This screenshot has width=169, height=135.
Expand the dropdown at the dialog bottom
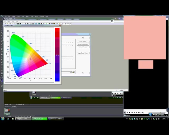click(x=71, y=72)
